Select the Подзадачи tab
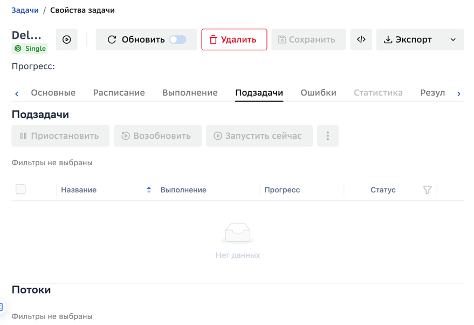Screen dimensions: 474x325 pos(259,93)
